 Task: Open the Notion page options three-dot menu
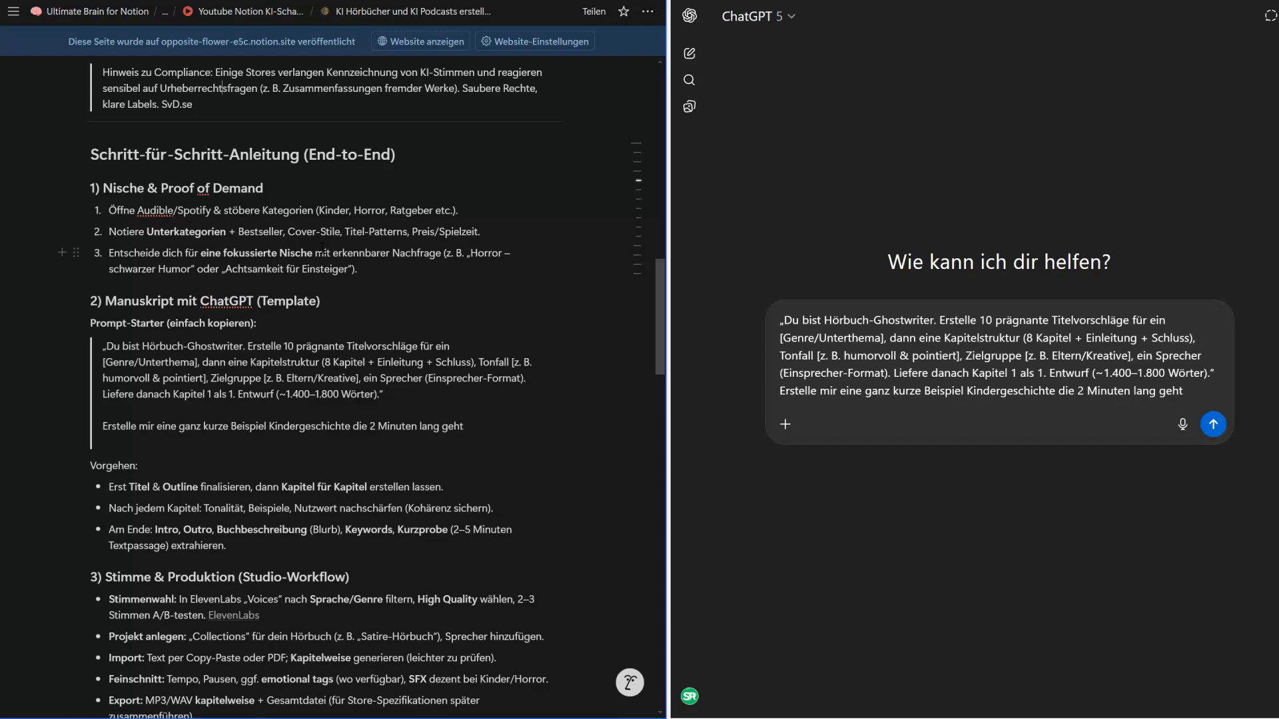[x=647, y=11]
